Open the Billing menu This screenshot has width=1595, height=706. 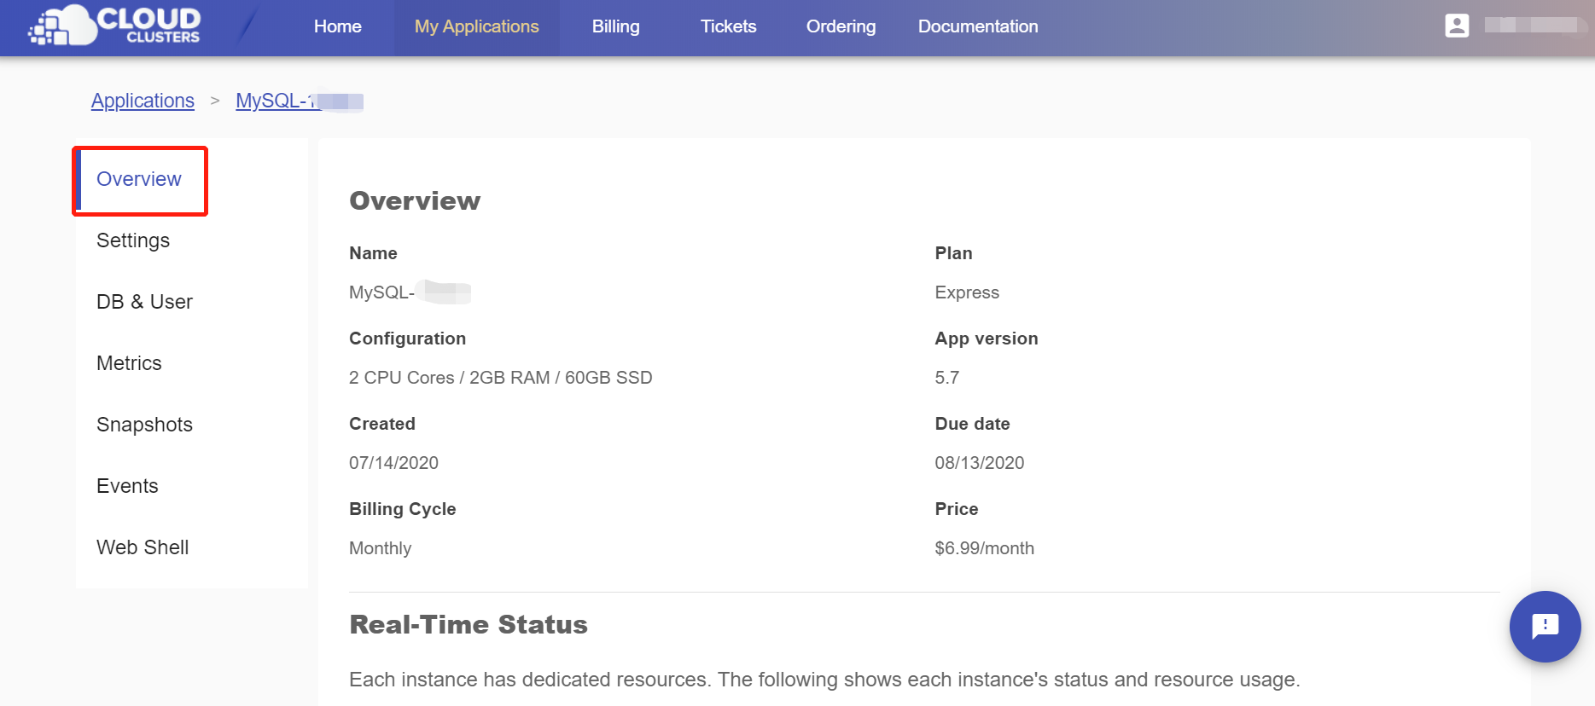click(x=616, y=26)
